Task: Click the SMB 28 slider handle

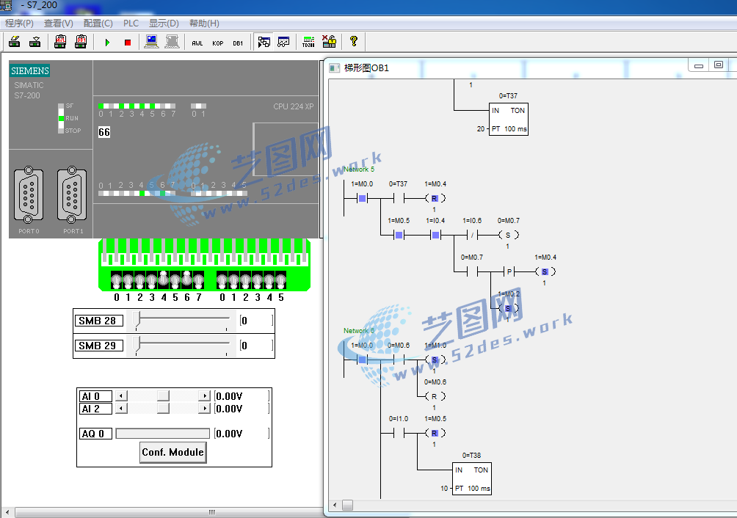Action: [x=137, y=321]
